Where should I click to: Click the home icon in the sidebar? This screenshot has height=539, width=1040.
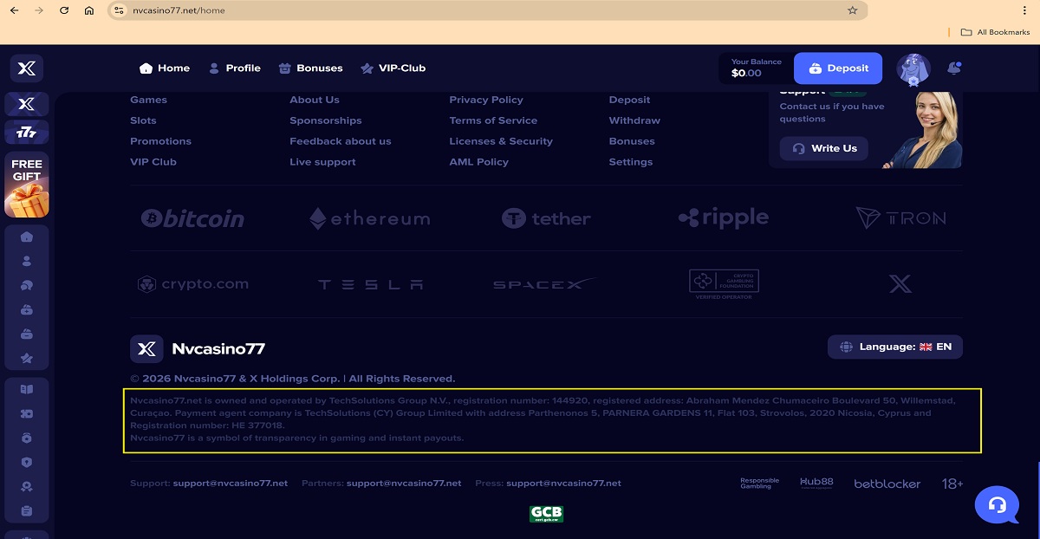click(27, 237)
